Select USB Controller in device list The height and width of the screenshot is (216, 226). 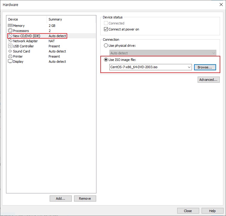[x=23, y=46]
